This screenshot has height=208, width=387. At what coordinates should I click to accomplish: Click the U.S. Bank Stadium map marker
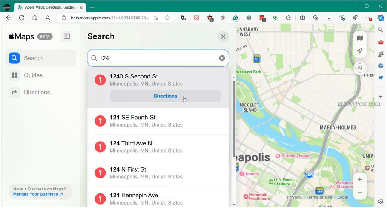click(x=271, y=182)
